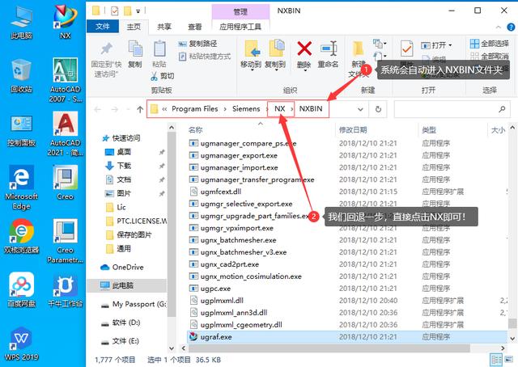The image size is (518, 367).
Task: Open 双核浏览器 desktop shortcut
Action: tap(22, 237)
